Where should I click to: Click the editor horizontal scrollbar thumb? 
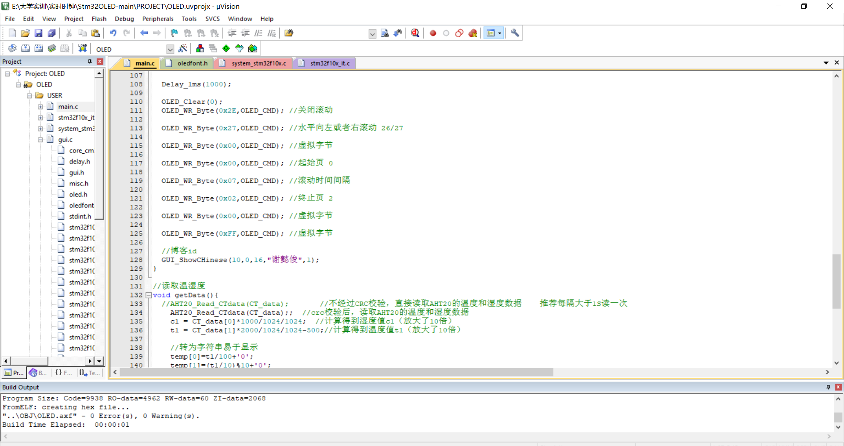[336, 372]
